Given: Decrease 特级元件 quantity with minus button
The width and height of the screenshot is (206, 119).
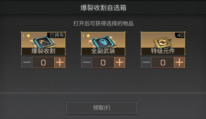Looking at the screenshot, I should (146, 62).
